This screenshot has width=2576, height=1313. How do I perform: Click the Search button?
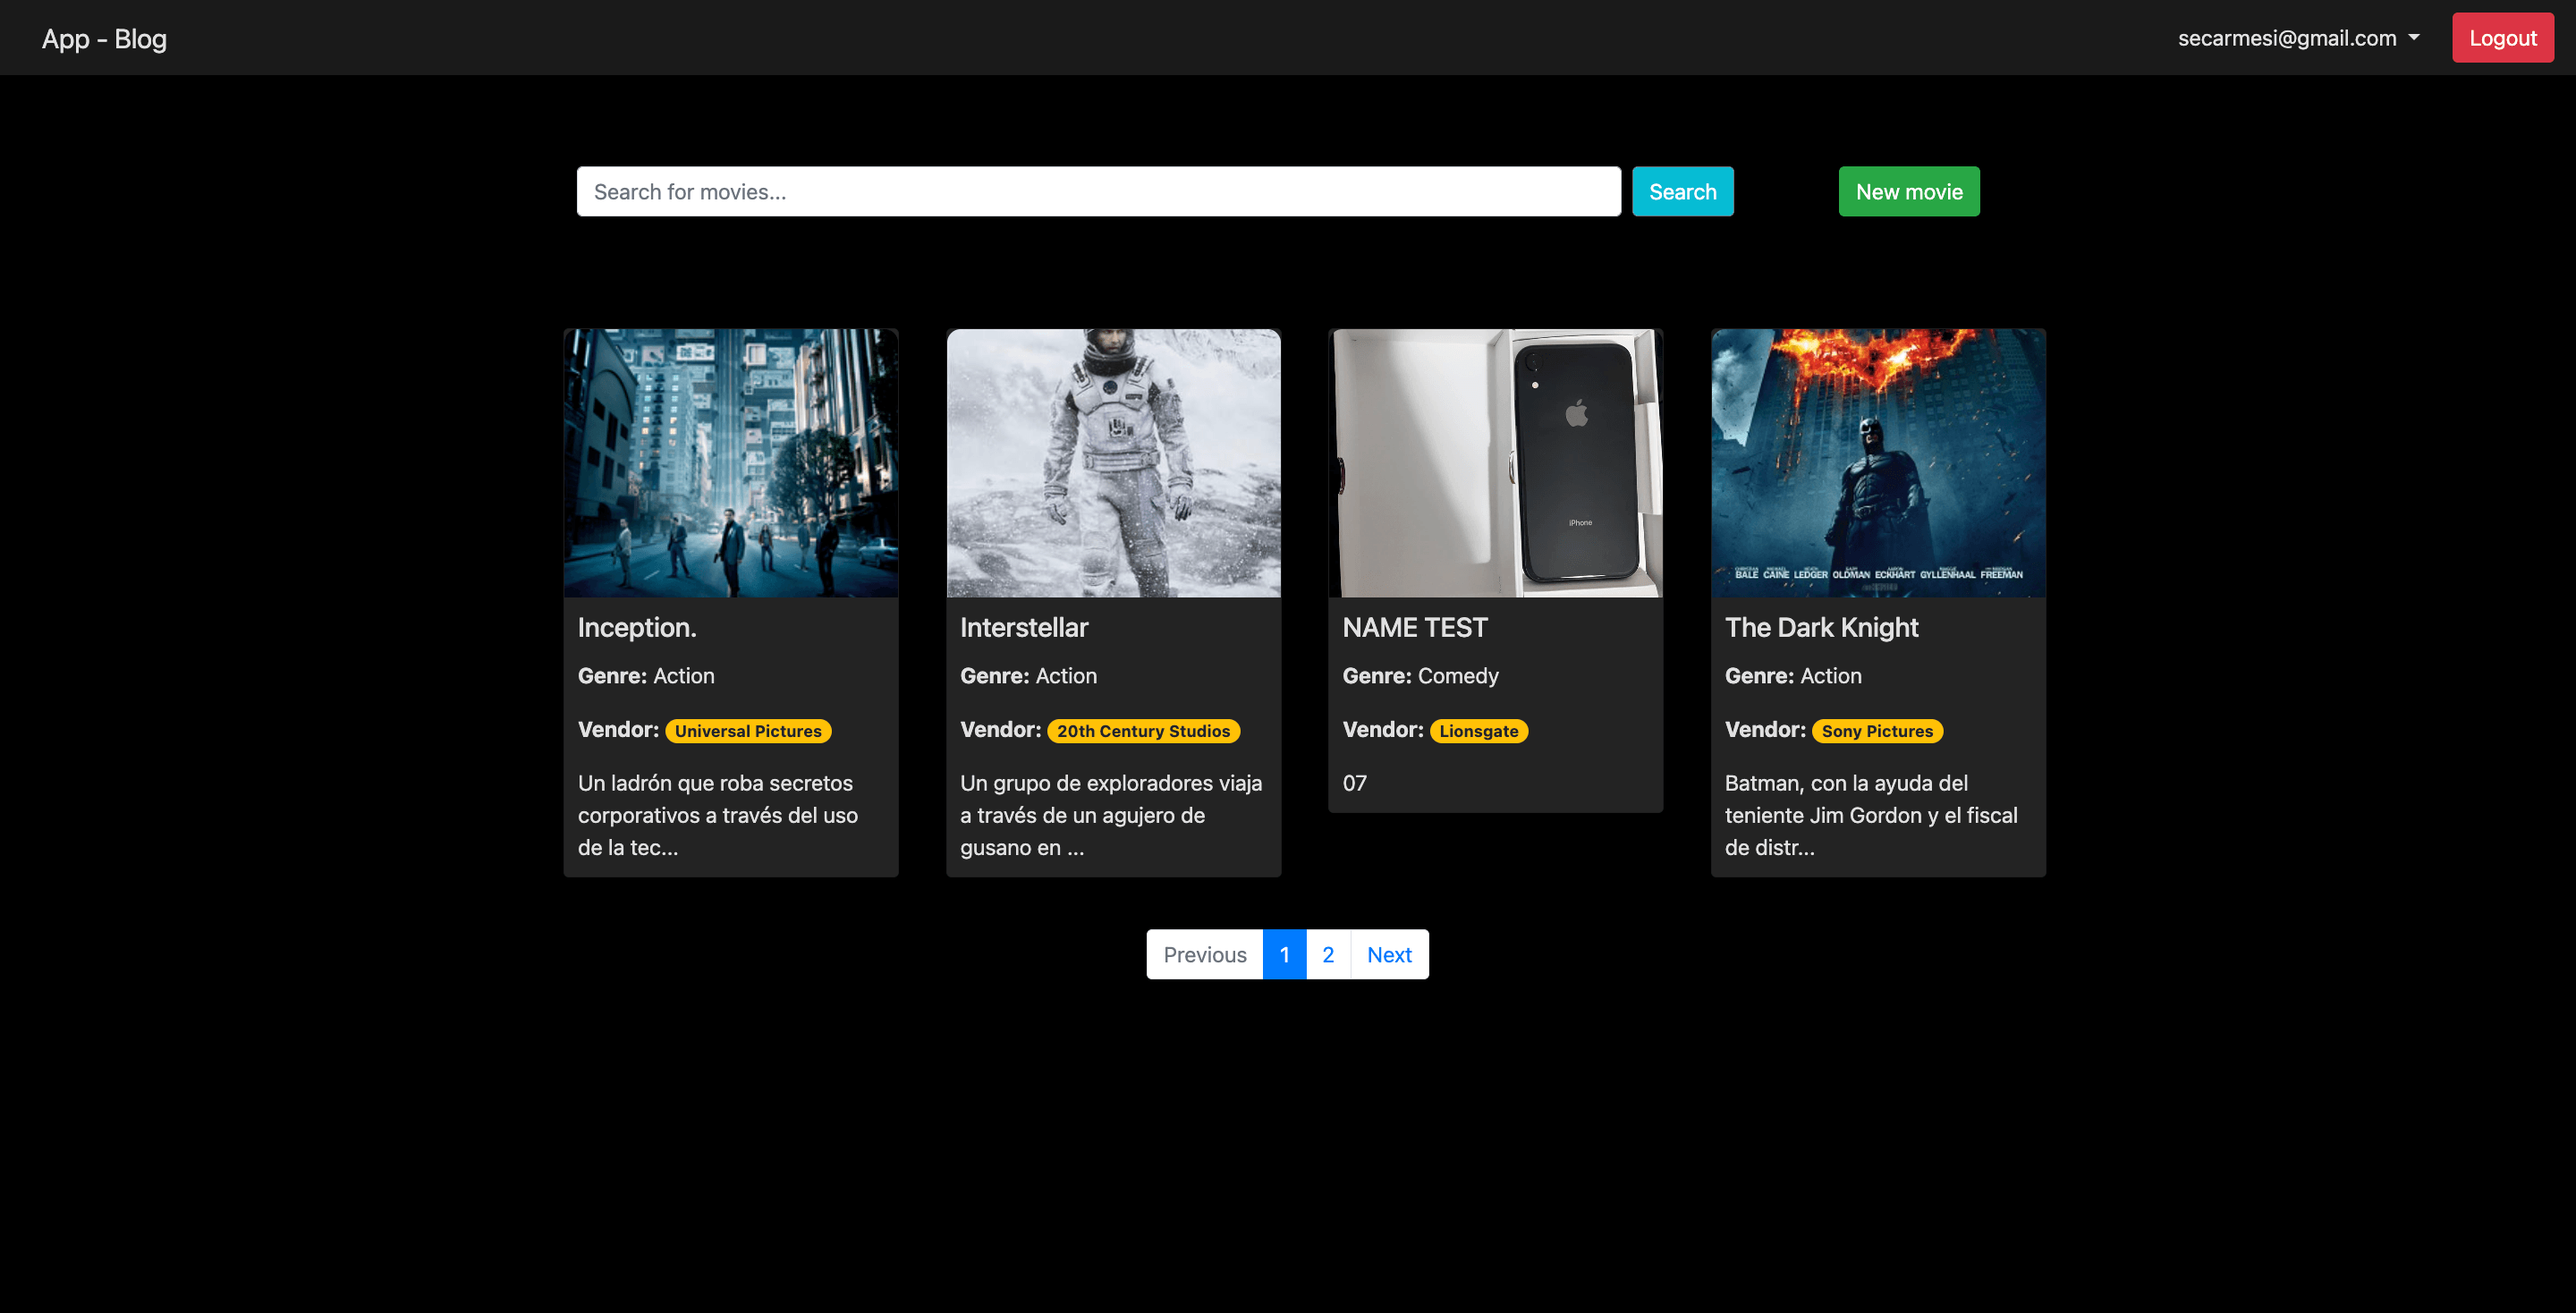(1682, 191)
